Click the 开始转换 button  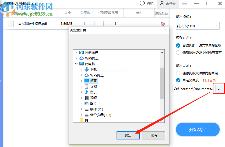coord(198,129)
